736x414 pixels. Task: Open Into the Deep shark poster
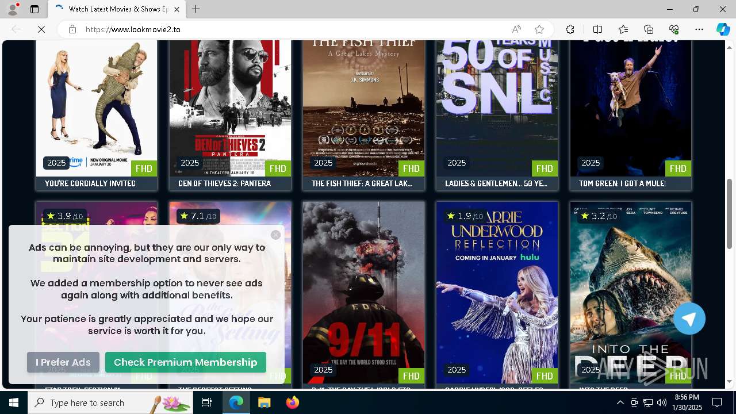tap(631, 292)
